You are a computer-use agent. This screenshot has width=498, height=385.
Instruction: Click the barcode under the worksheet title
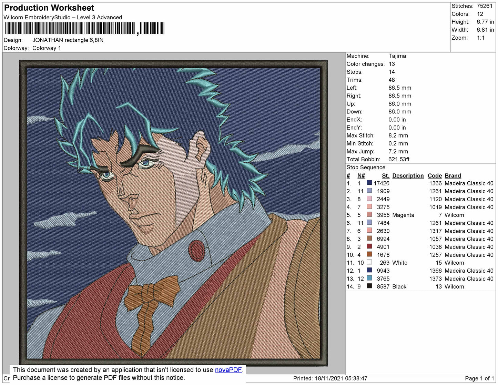pos(84,29)
